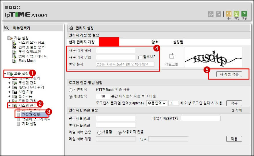
Task: Click the 특수기능 icon
Action: (x=15, y=97)
